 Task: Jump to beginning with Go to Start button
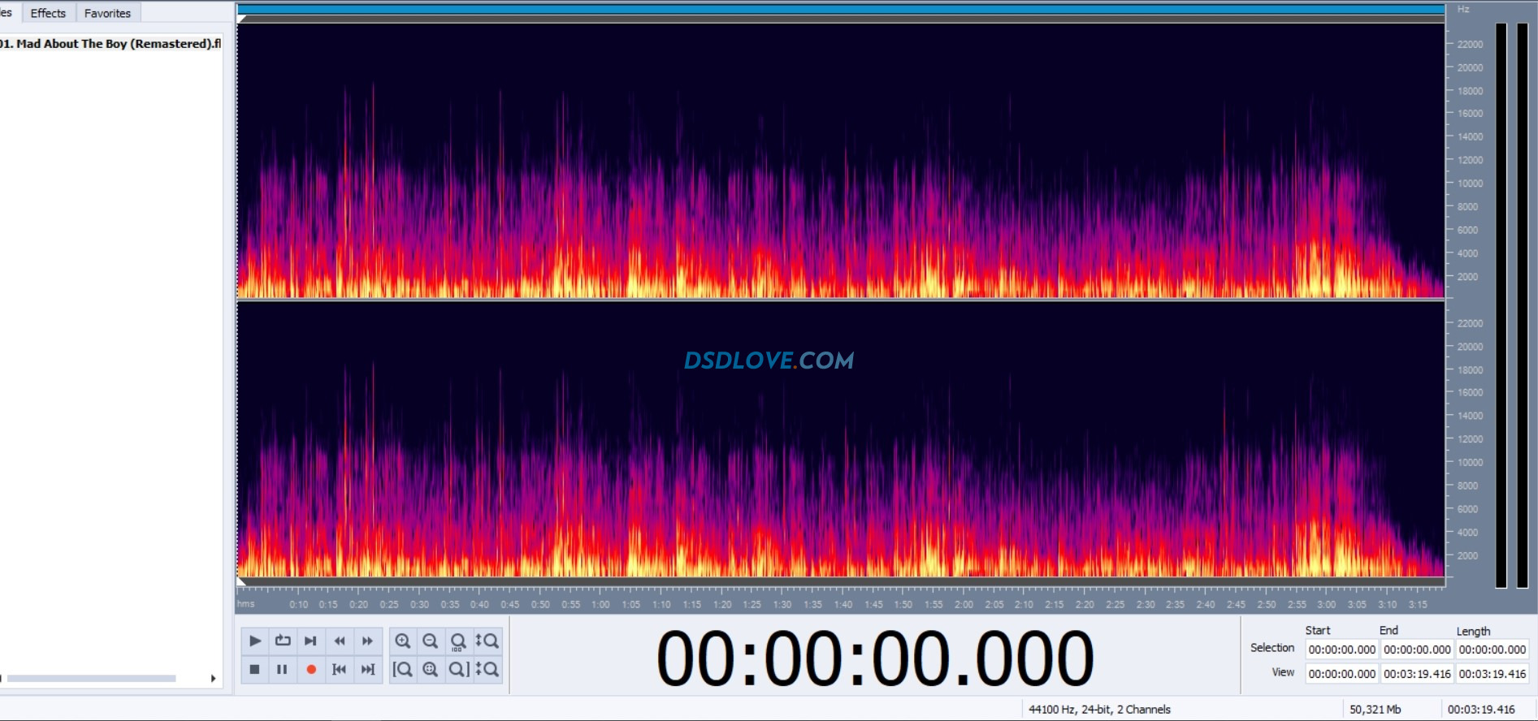click(x=340, y=669)
